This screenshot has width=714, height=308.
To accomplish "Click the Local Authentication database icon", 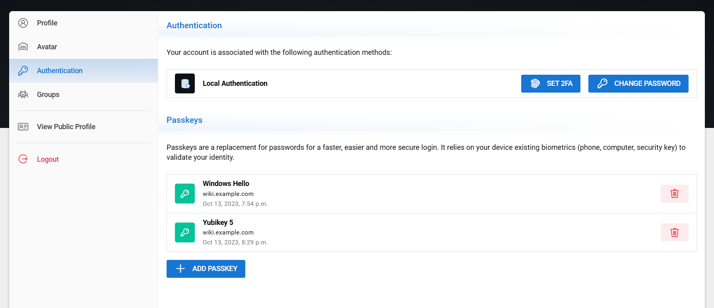I will pyautogui.click(x=185, y=83).
